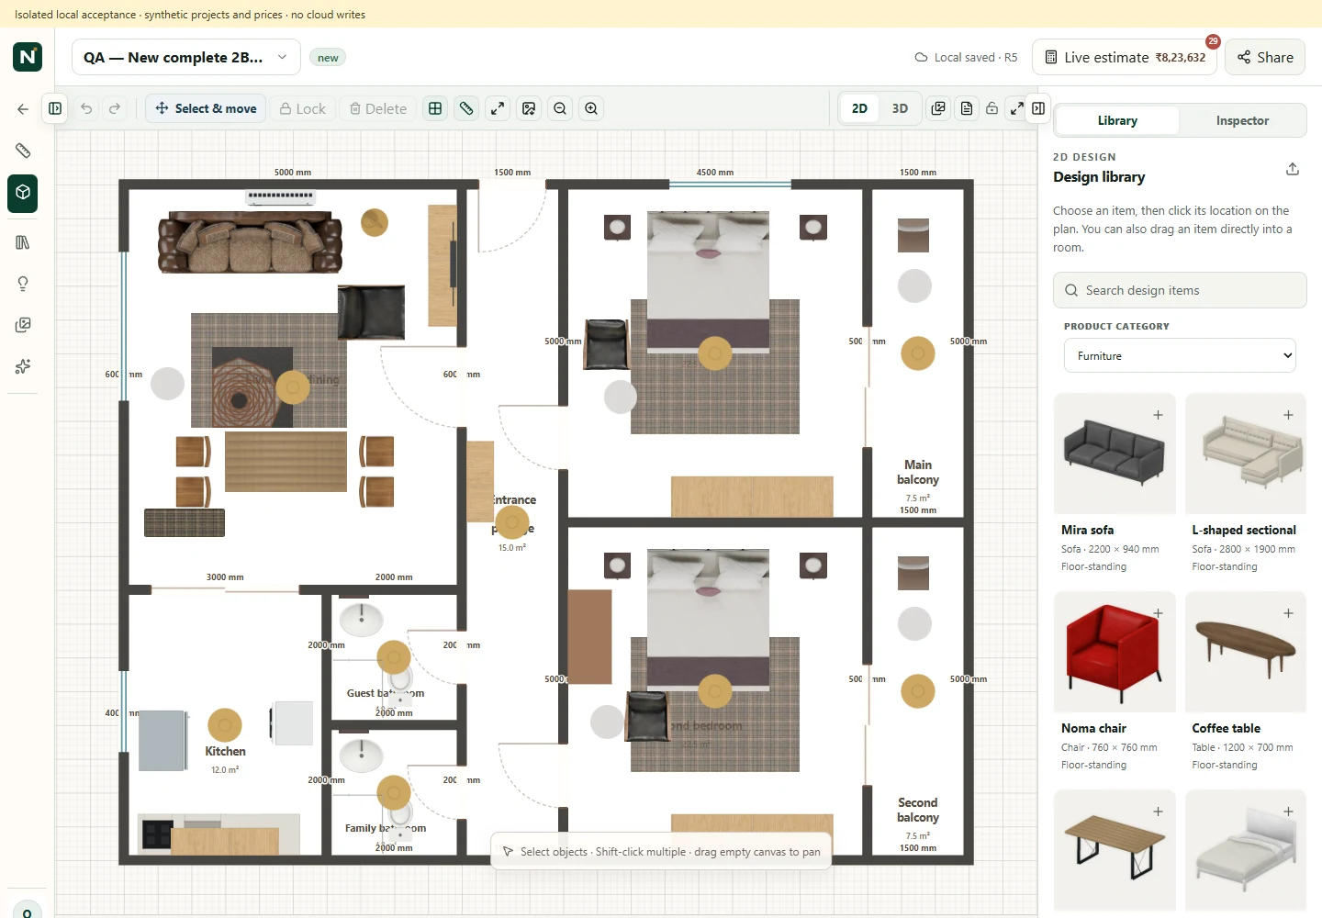Click the renders gallery icon next to 3D

pos(938,108)
